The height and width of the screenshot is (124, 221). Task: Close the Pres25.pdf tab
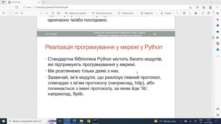tap(39, 2)
